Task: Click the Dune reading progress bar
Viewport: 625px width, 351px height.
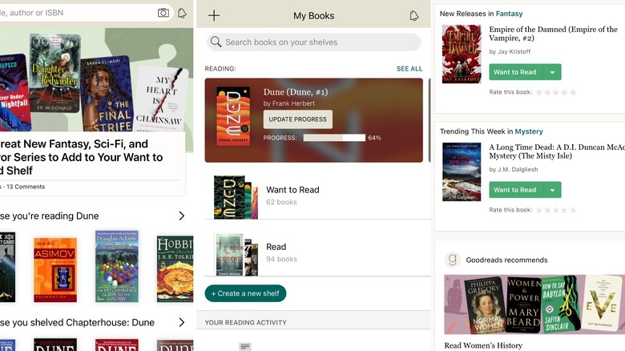Action: 333,138
